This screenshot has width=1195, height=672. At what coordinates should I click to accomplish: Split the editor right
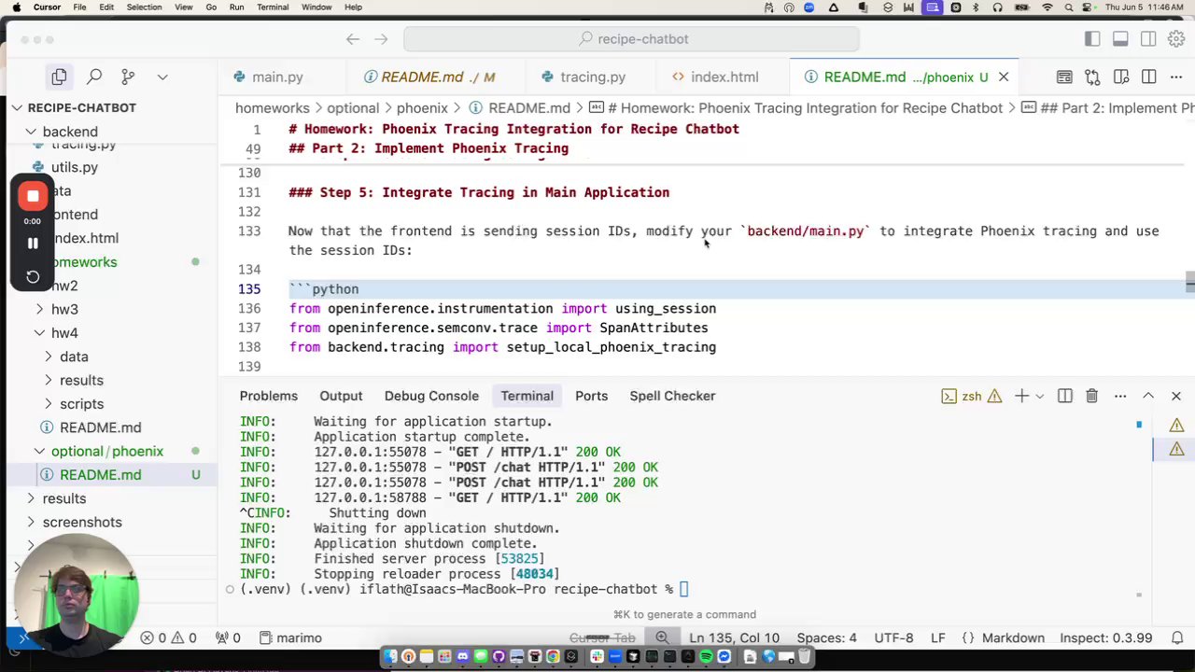1148,77
